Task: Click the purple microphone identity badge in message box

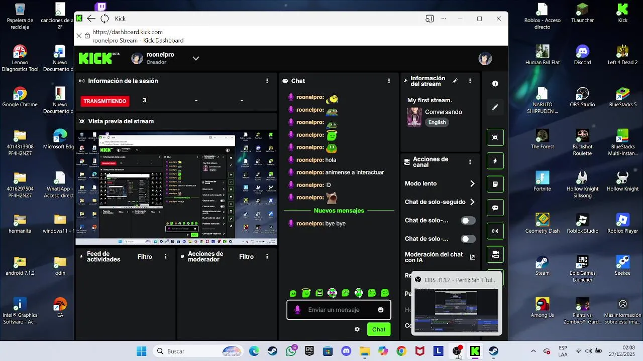Action: (297, 310)
